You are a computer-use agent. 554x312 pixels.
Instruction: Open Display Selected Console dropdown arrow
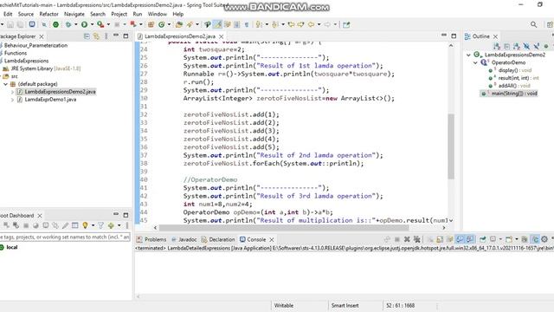pos(500,239)
